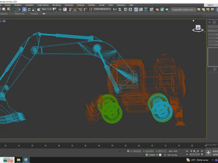Click Add Time Tag

tap(172, 155)
